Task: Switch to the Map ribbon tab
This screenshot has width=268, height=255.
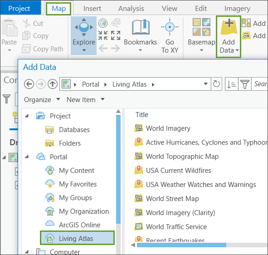Action: click(58, 9)
